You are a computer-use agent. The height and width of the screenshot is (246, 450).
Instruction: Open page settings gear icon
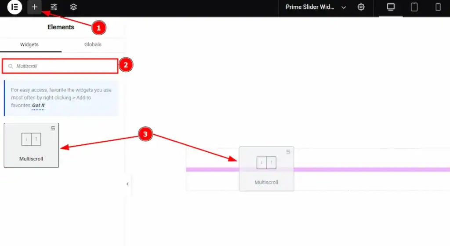pos(361,7)
